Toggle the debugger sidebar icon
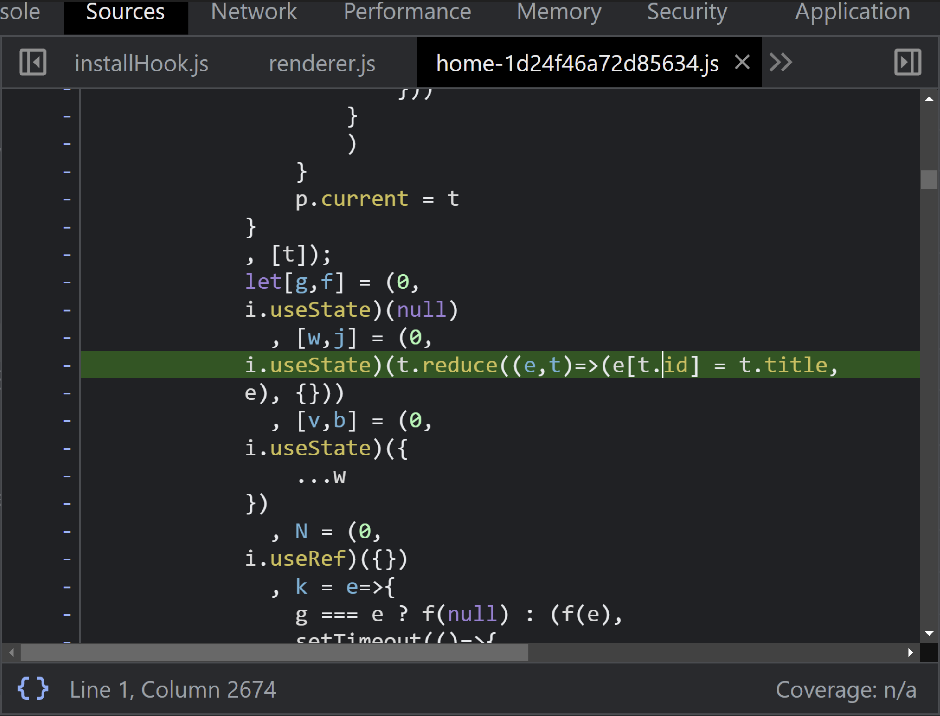The image size is (940, 716). (907, 63)
